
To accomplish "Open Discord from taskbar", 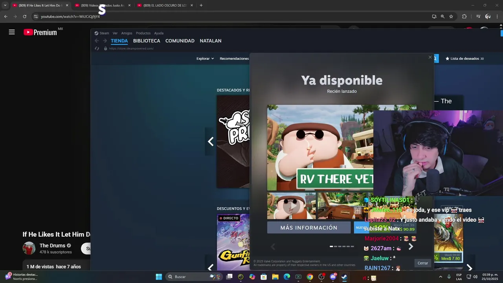I will tap(333, 277).
